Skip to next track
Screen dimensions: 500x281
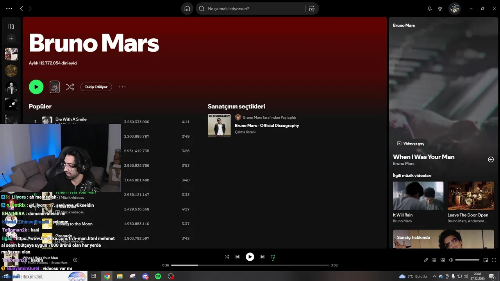262,257
